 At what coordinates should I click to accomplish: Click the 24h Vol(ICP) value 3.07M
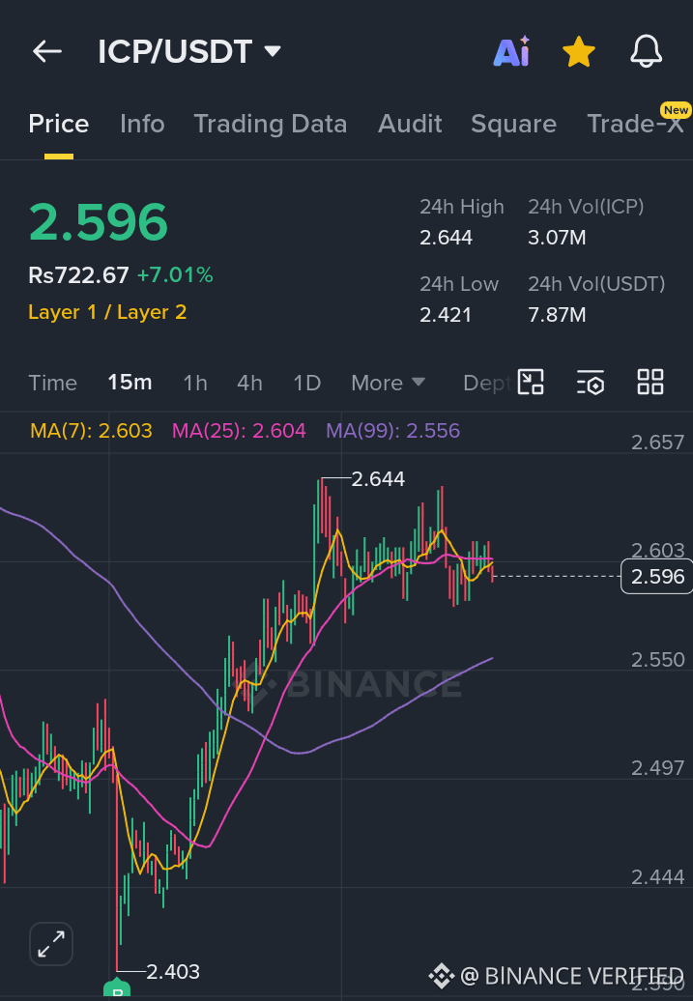[x=557, y=238]
